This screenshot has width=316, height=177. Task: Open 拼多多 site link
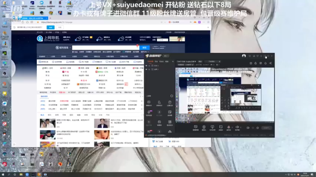[102, 76]
